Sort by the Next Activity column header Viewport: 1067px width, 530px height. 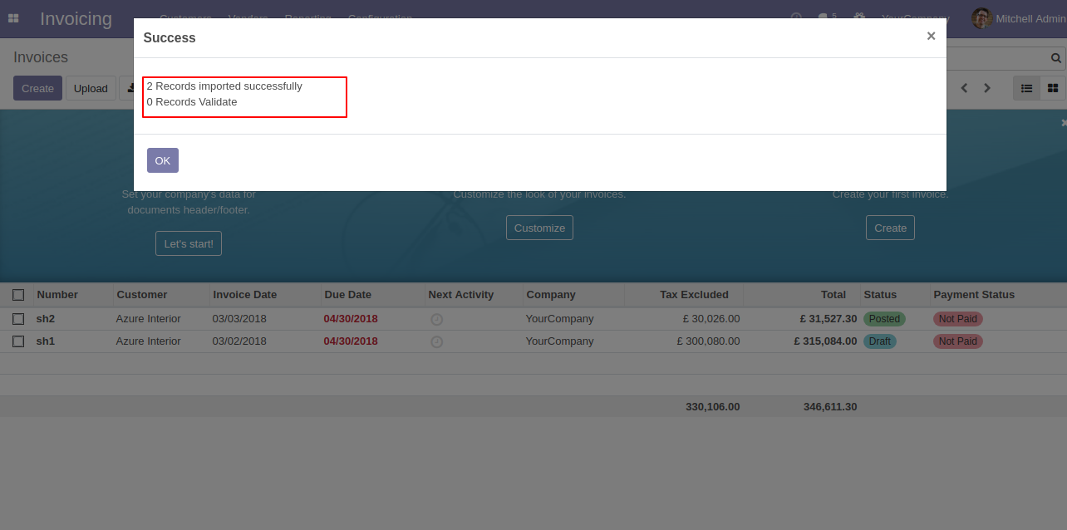(461, 294)
